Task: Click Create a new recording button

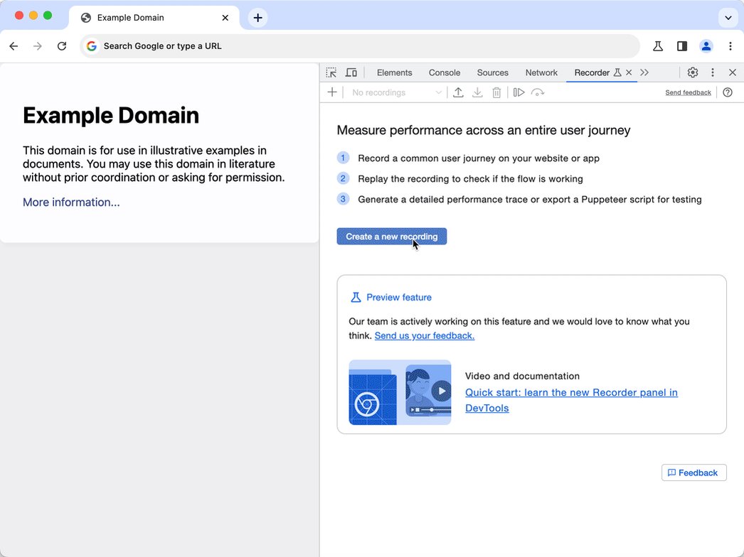Action: (391, 237)
